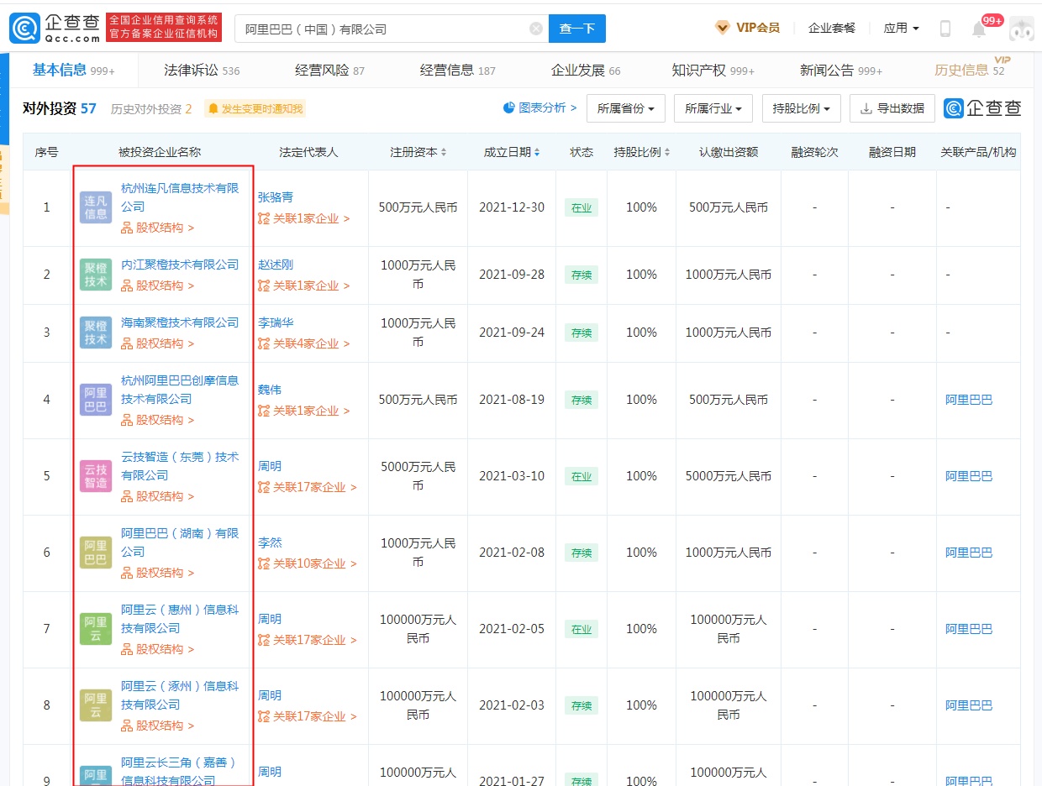This screenshot has height=786, width=1042.
Task: Open 海南聚橙技术有限公司 company link
Action: pyautogui.click(x=180, y=322)
